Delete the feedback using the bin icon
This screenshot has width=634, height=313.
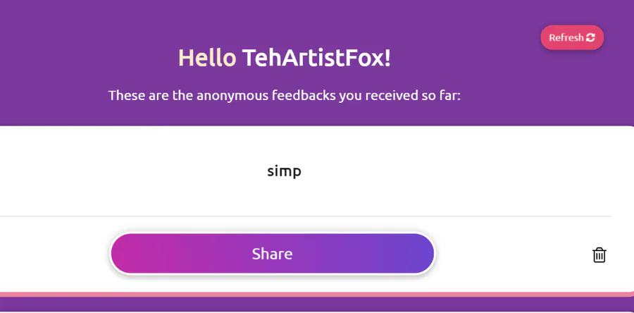coord(599,255)
